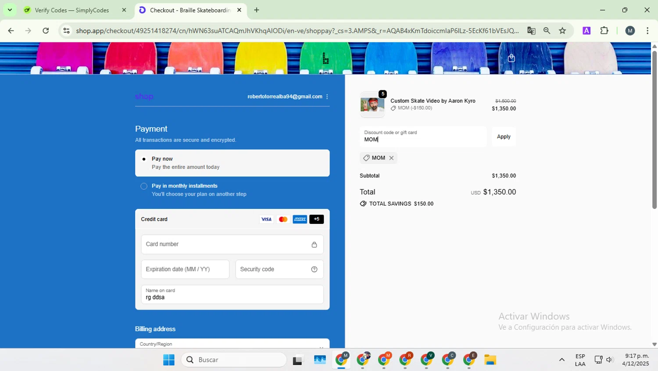Reload the checkout page
This screenshot has height=371, width=658.
[x=46, y=31]
